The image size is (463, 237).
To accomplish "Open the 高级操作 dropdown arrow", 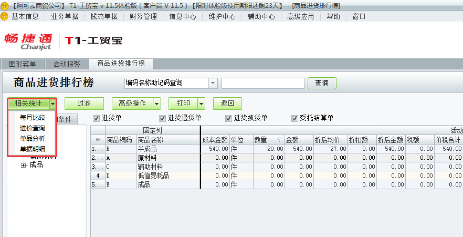I will coord(157,104).
